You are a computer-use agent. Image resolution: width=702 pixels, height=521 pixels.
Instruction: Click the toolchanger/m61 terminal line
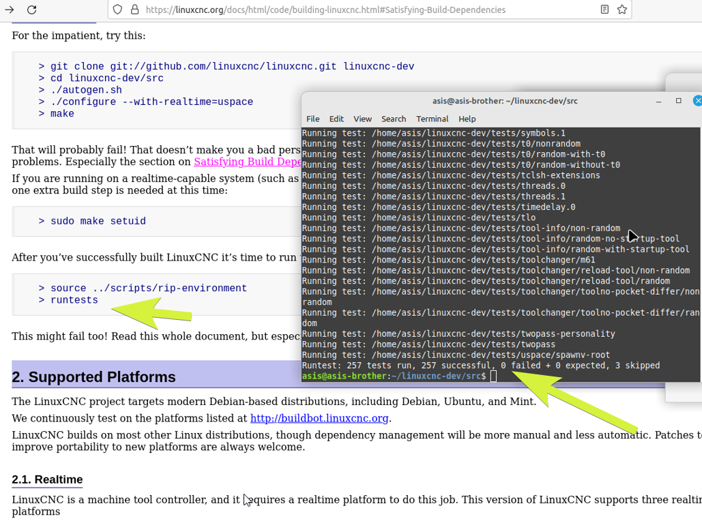click(449, 260)
